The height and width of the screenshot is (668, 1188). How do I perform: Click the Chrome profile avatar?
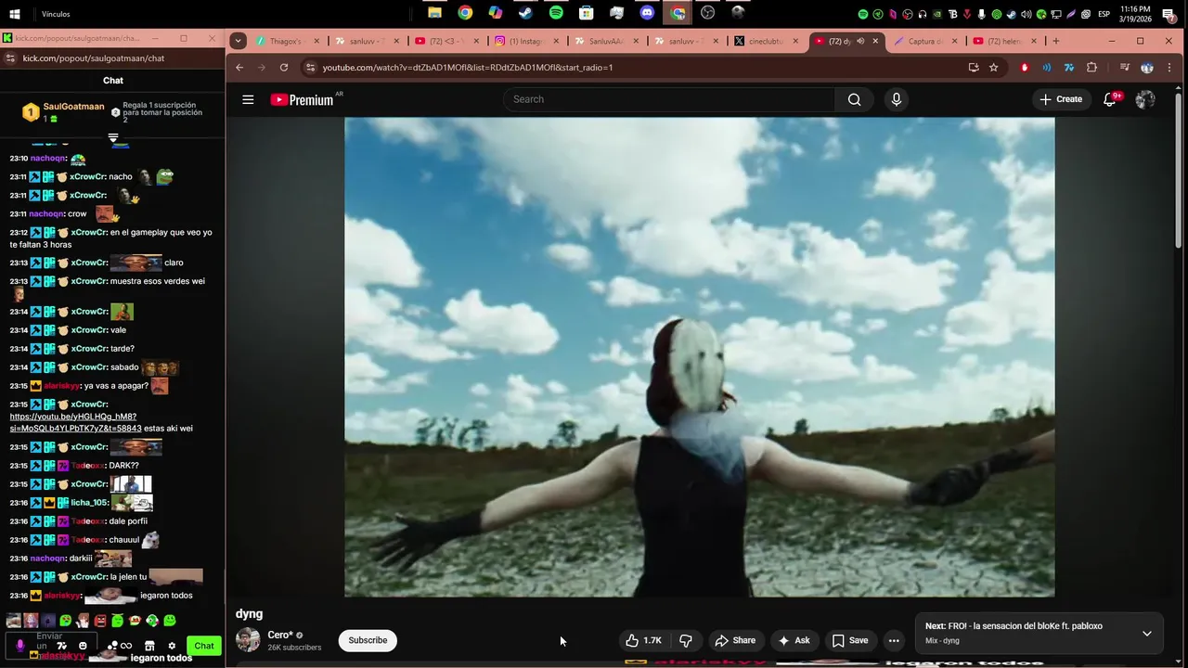pyautogui.click(x=1147, y=68)
